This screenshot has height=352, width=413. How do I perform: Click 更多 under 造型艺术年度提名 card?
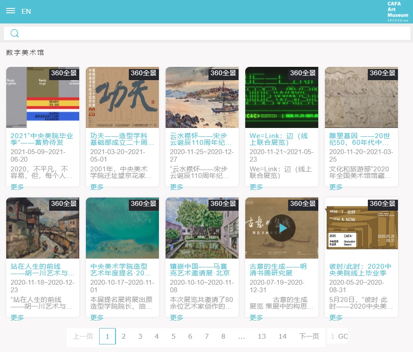pos(97,318)
